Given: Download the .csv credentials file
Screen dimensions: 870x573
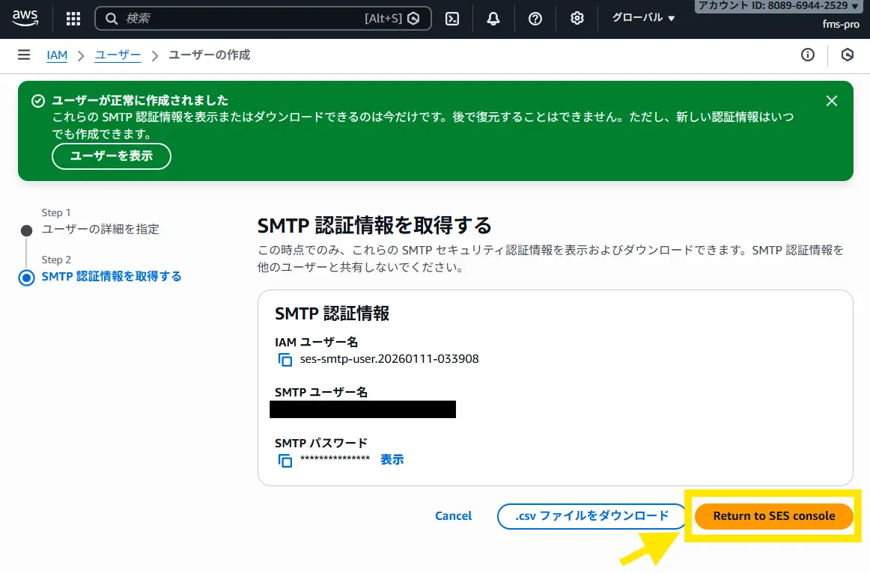Looking at the screenshot, I should pos(591,516).
